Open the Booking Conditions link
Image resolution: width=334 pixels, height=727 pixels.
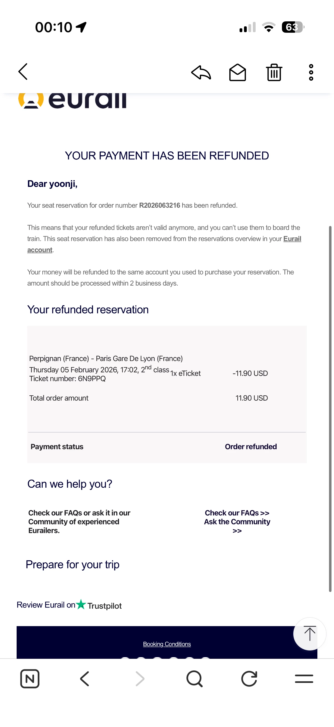(167, 644)
